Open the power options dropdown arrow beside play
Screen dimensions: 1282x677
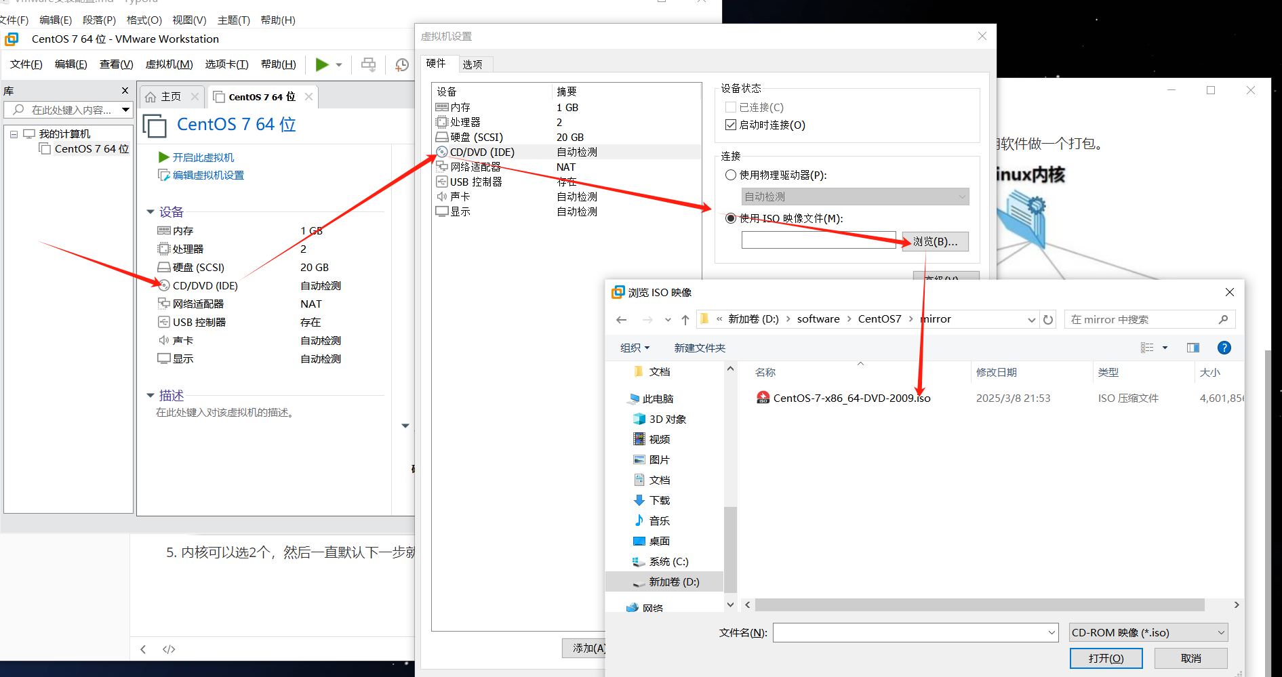point(339,65)
